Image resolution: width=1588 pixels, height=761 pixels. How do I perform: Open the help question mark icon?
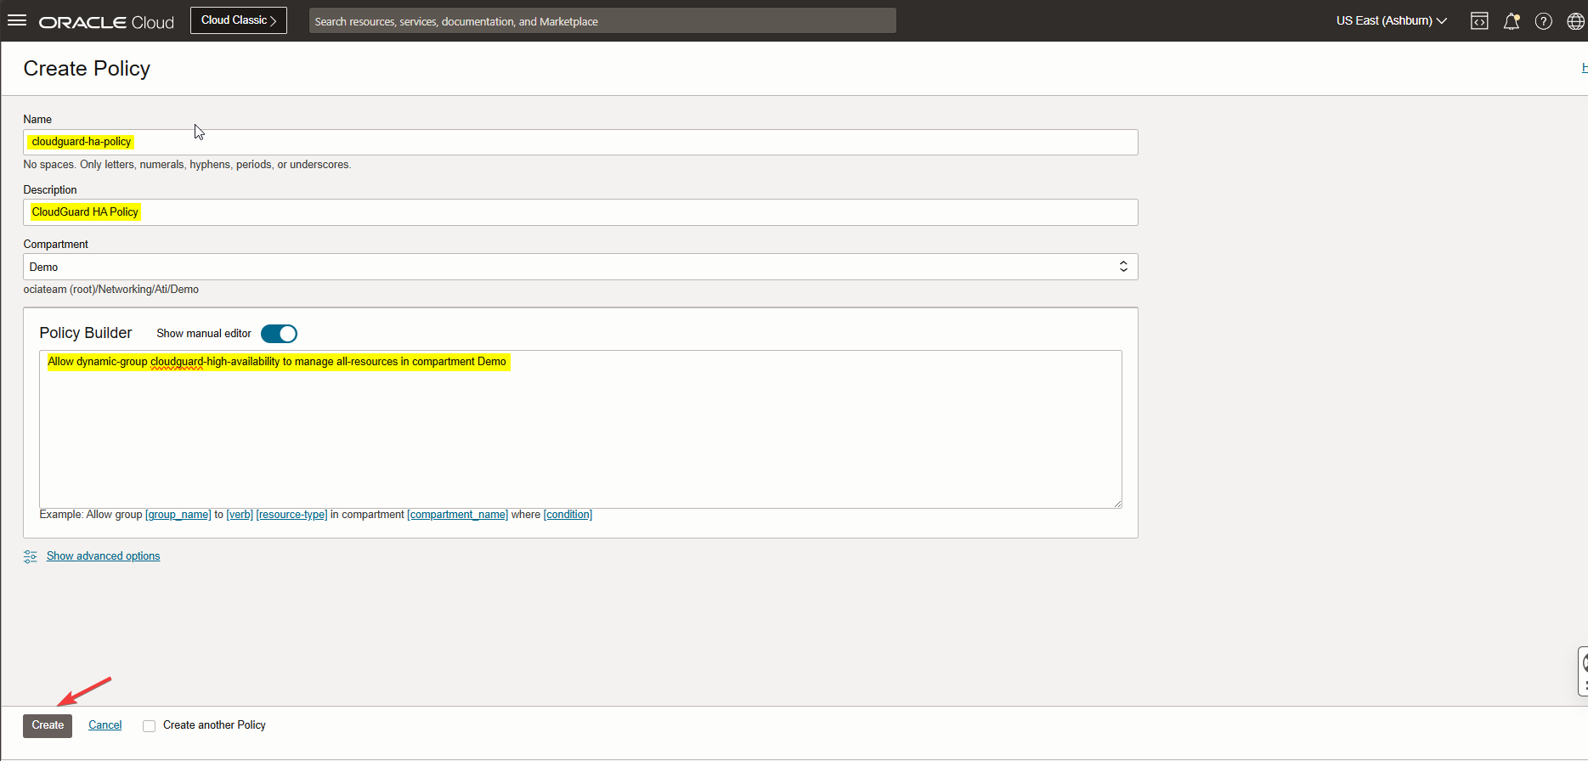(1543, 21)
